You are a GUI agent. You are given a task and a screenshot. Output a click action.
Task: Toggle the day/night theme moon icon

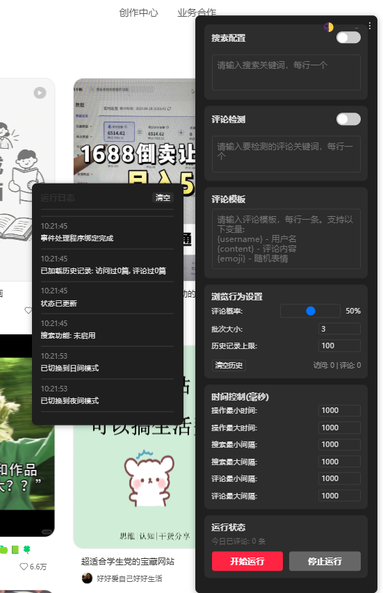click(329, 27)
